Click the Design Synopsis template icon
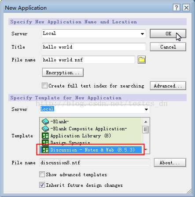The width and height of the screenshot is (195, 197). tap(45, 142)
